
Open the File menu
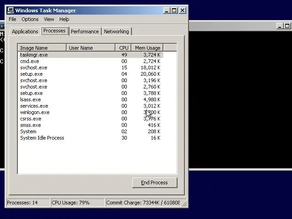click(12, 19)
